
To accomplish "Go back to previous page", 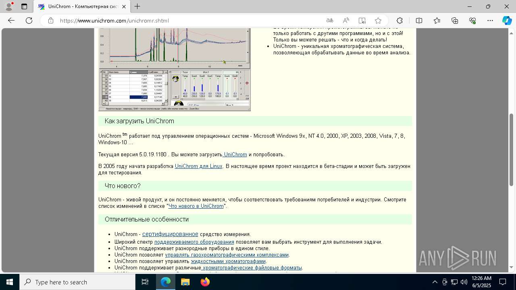I will tap(11, 21).
